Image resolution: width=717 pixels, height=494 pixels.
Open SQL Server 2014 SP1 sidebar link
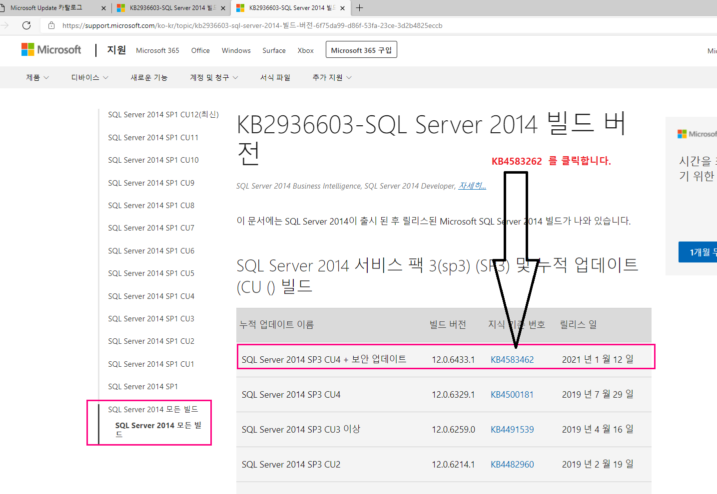pos(143,387)
